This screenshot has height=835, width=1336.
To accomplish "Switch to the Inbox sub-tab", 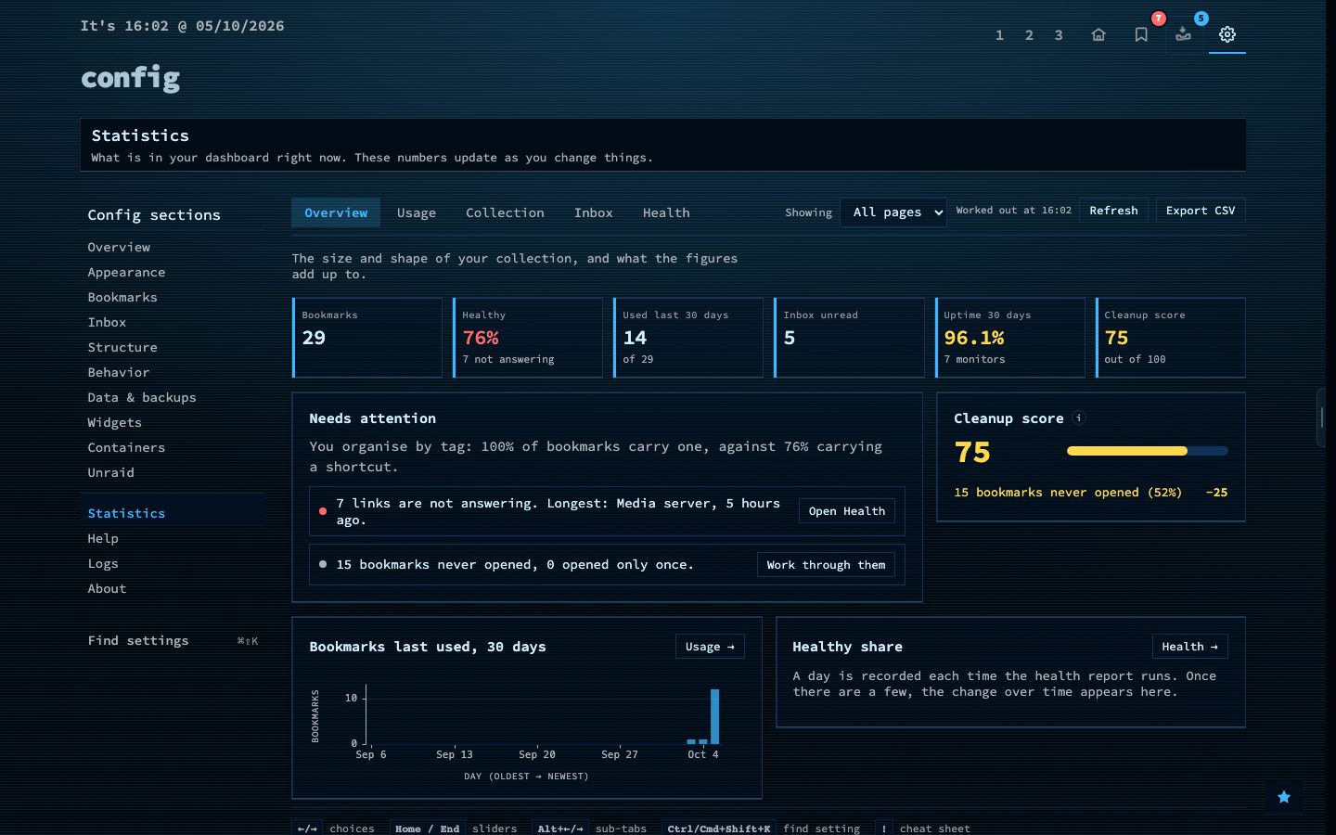I will tap(593, 212).
